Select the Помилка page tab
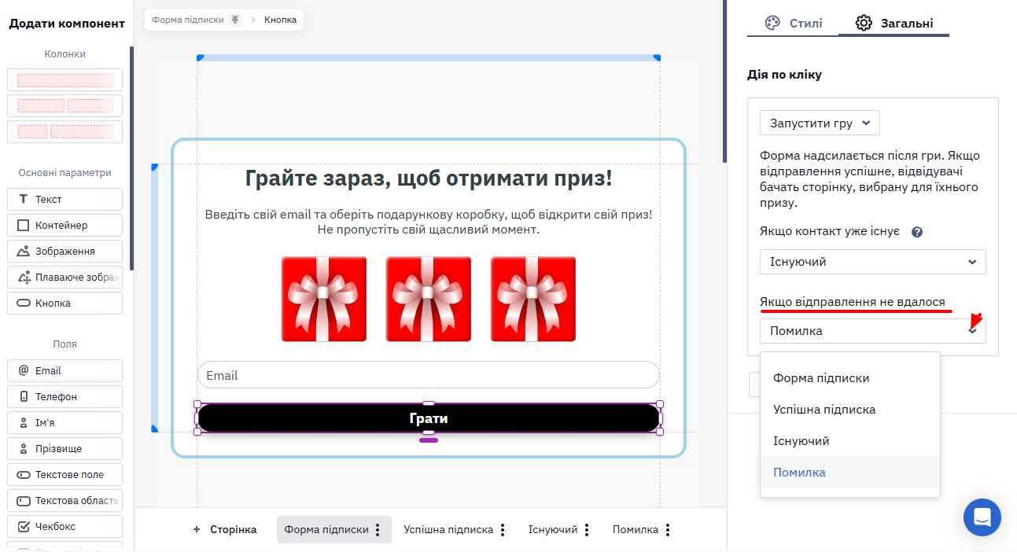This screenshot has height=552, width=1017. 636,529
